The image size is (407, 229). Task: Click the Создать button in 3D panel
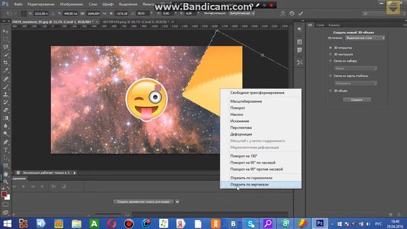[x=357, y=100]
